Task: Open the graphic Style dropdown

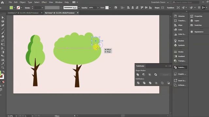Action: pos(110,8)
